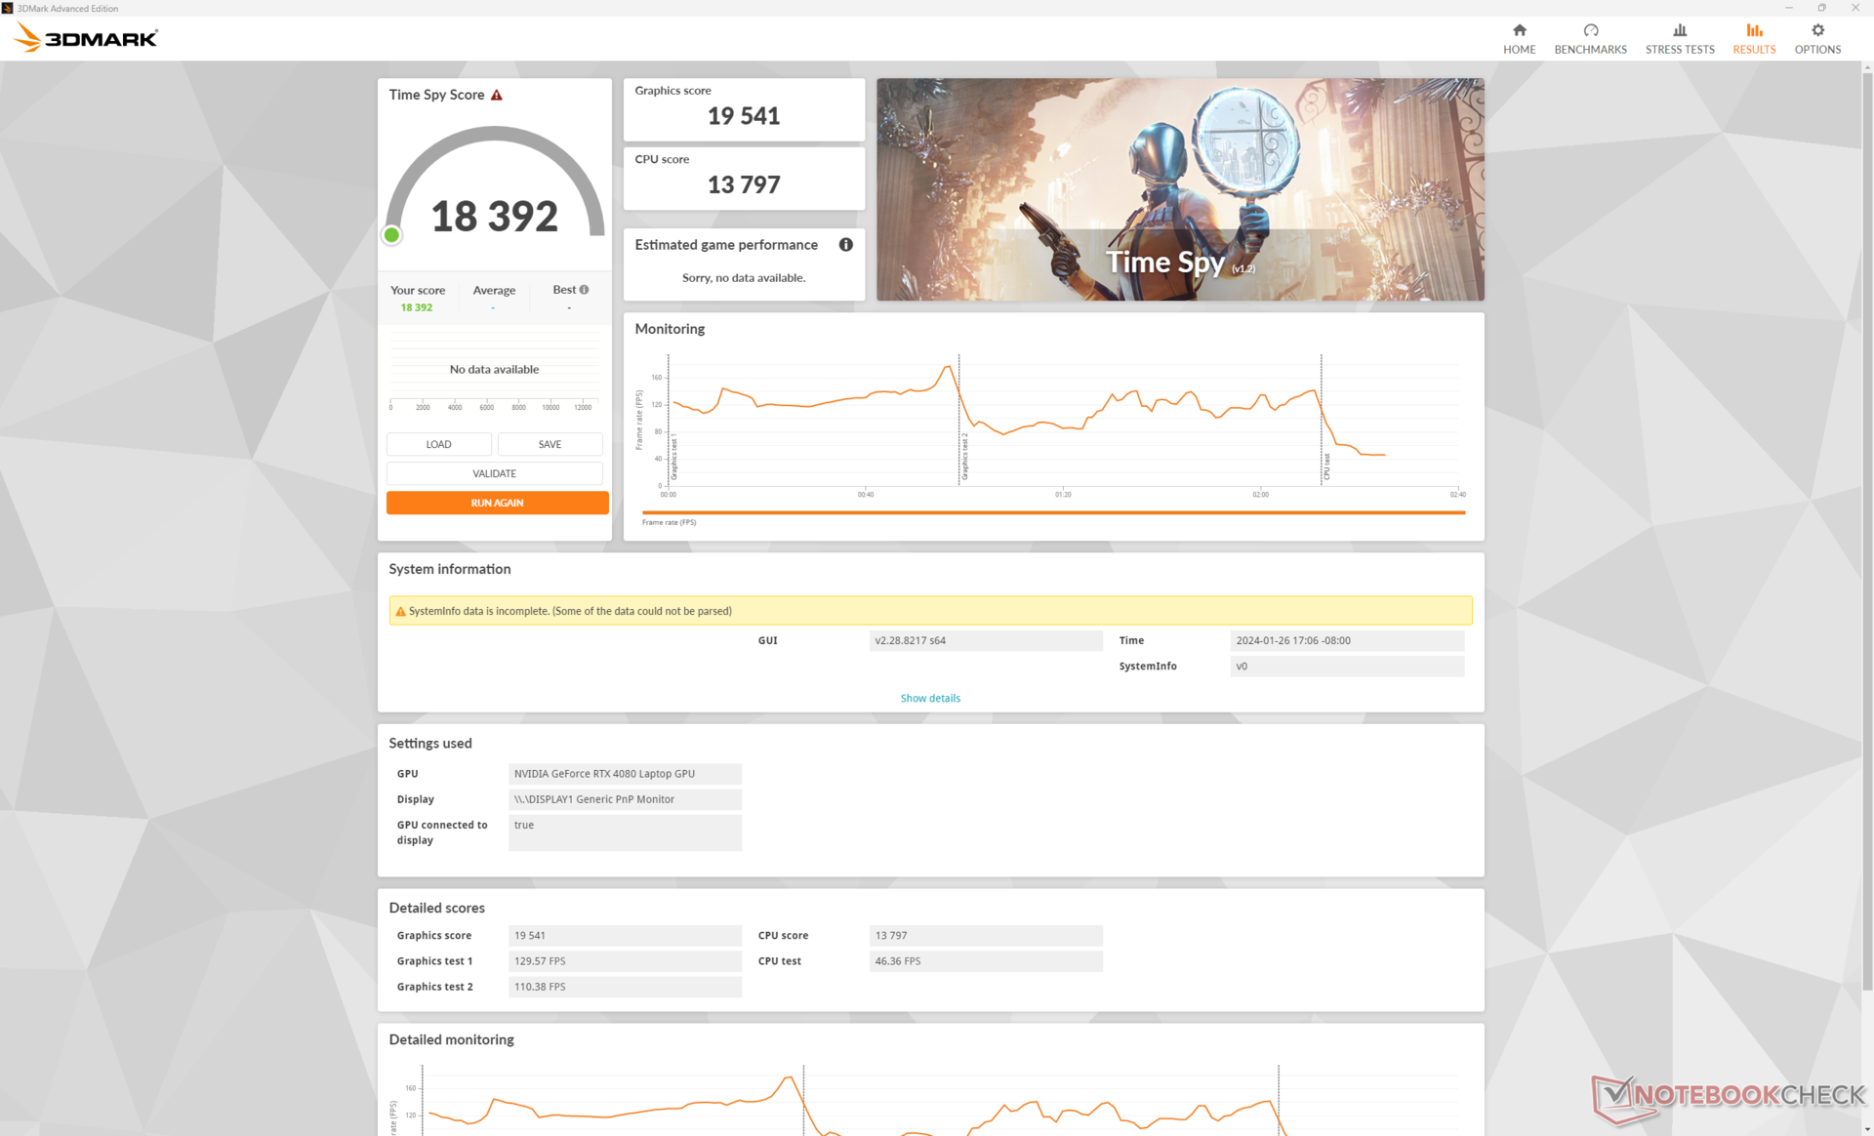Click the Best score info icon
The image size is (1874, 1136).
click(584, 290)
